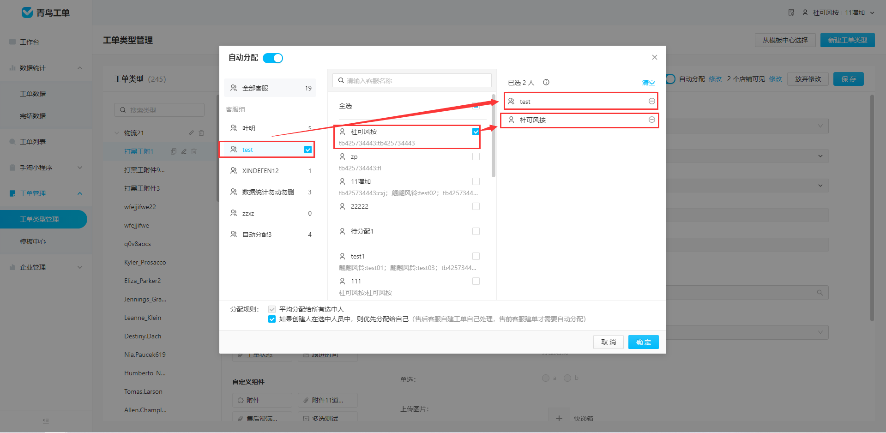Delete 打黑工附1 type with trash icon
The width and height of the screenshot is (886, 433).
pos(194,151)
